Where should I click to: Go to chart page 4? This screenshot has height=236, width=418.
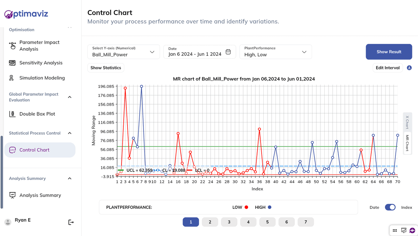tap(248, 222)
